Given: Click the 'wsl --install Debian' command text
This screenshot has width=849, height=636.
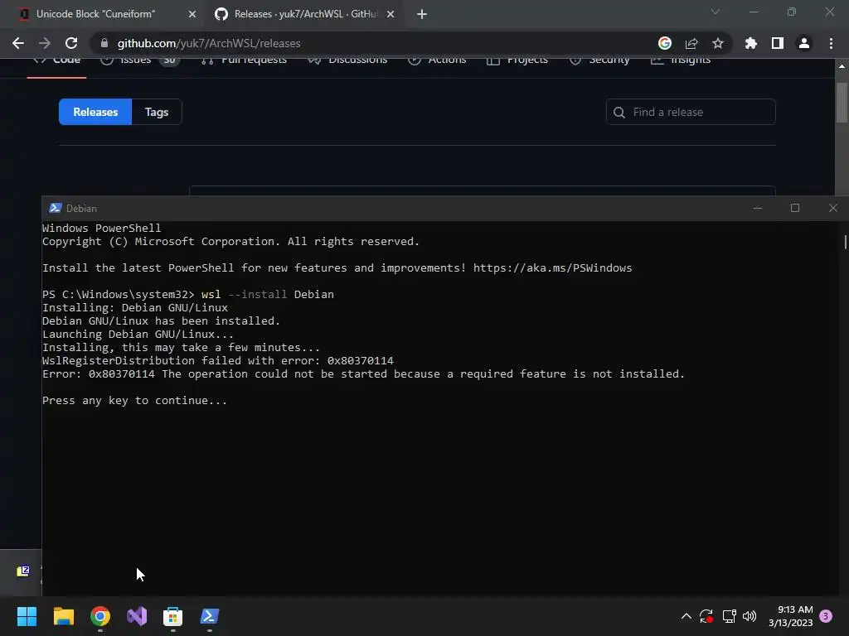Looking at the screenshot, I should pos(268,295).
